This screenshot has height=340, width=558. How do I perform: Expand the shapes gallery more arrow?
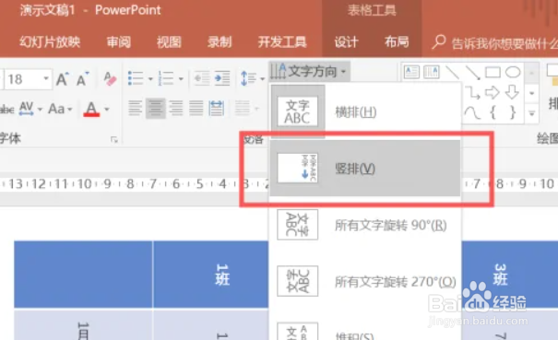point(531,113)
